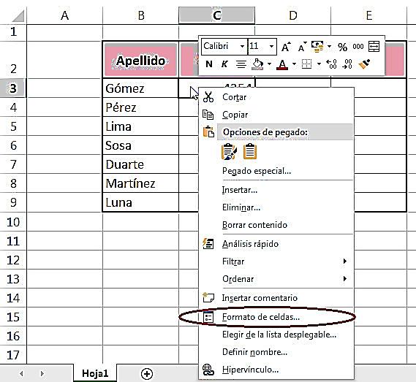The height and width of the screenshot is (382, 416).
Task: Select column D header
Action: [x=293, y=15]
